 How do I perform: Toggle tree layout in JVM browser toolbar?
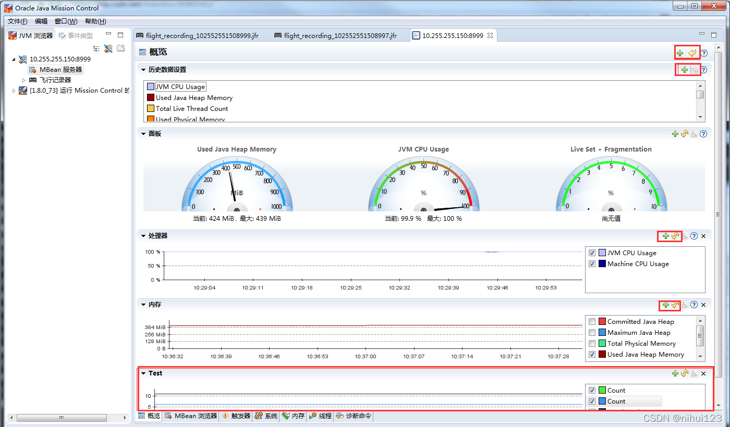pos(96,48)
